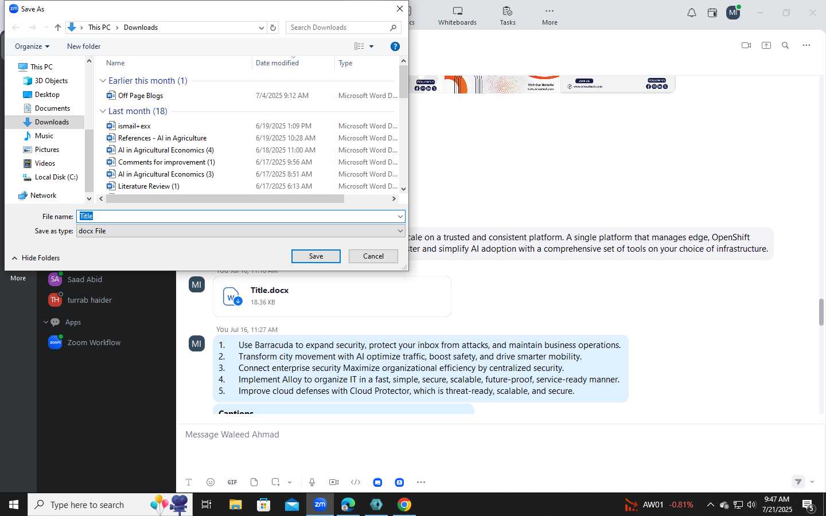This screenshot has width=826, height=516.
Task: Refresh the Downloads folder view
Action: tap(273, 28)
